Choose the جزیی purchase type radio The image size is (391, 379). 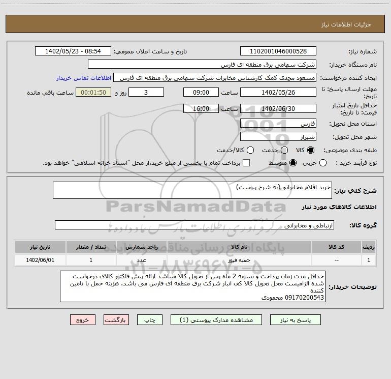(323, 163)
